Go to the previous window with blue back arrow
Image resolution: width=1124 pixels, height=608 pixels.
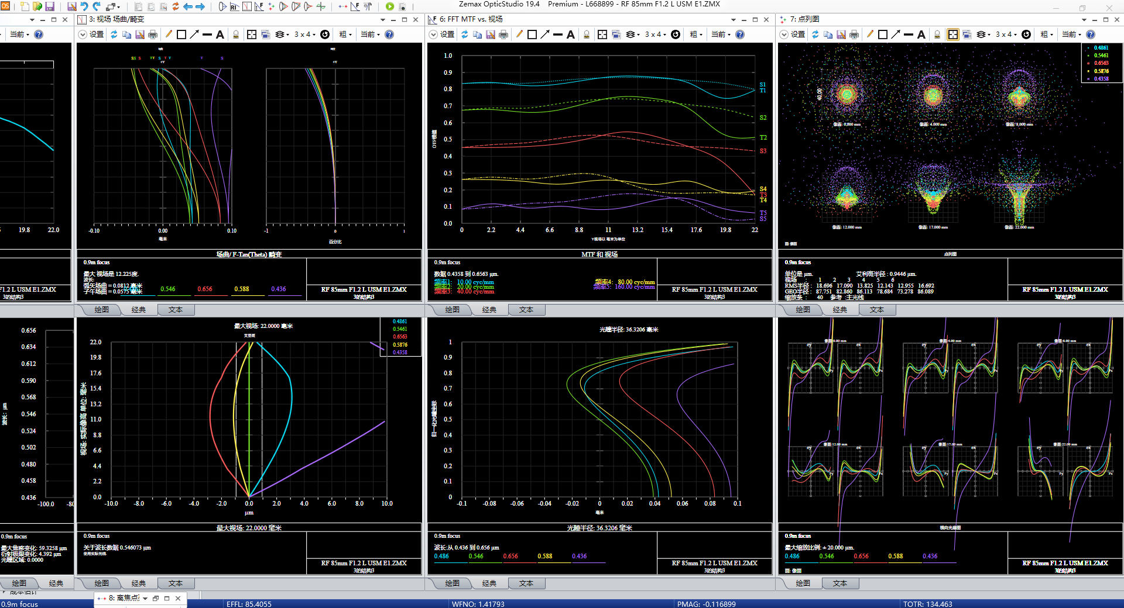tap(187, 6)
